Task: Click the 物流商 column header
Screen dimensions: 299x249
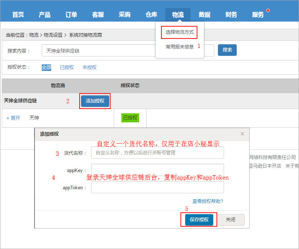Action: 58,86
